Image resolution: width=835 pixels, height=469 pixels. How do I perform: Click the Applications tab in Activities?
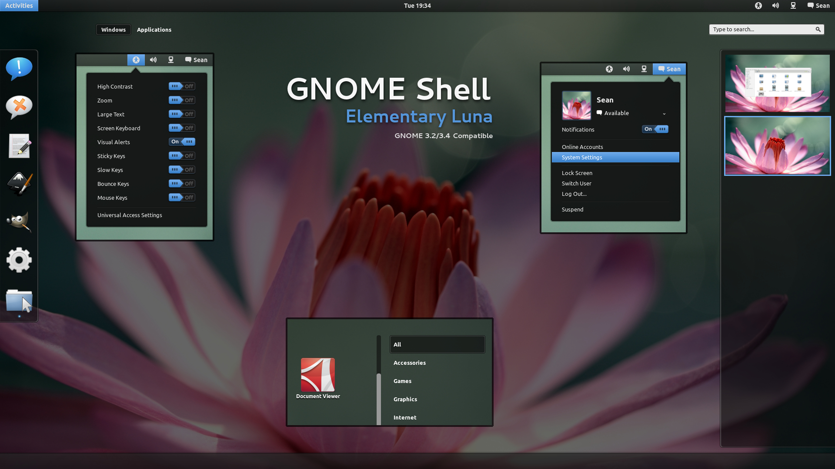coord(154,29)
